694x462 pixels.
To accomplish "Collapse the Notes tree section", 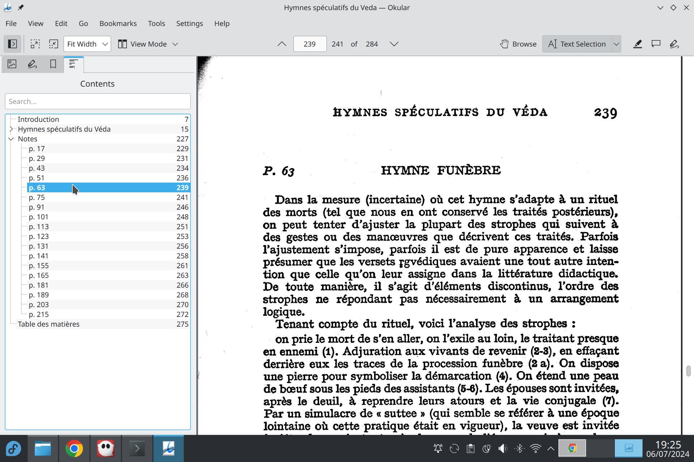I will 11,139.
